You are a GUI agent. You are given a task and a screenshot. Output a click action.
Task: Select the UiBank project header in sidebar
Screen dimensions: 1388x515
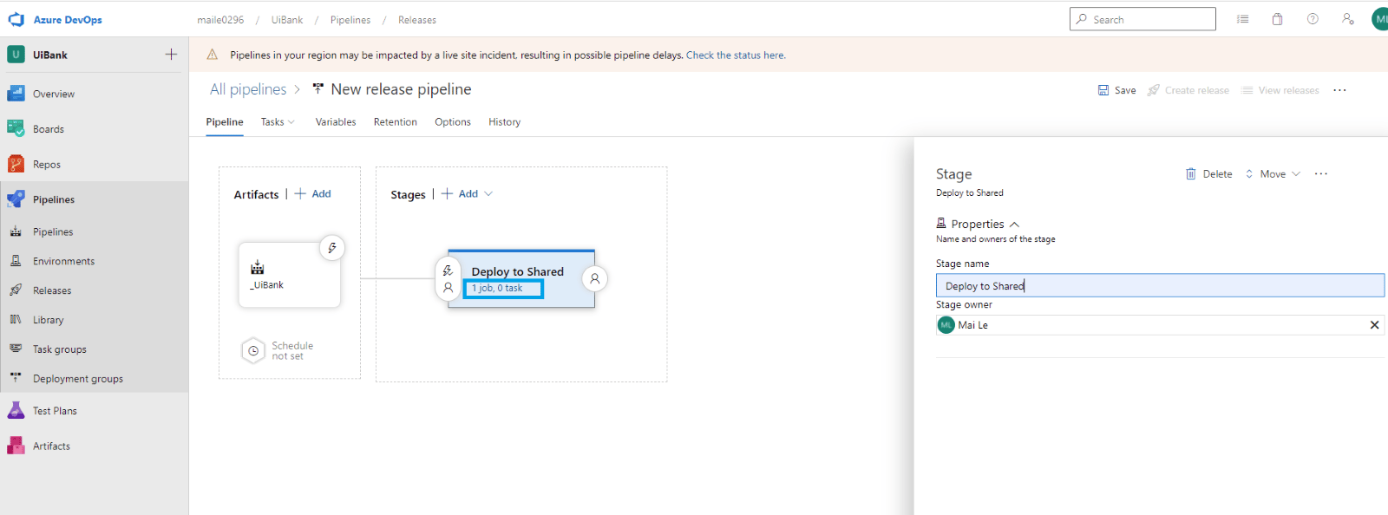pos(50,55)
